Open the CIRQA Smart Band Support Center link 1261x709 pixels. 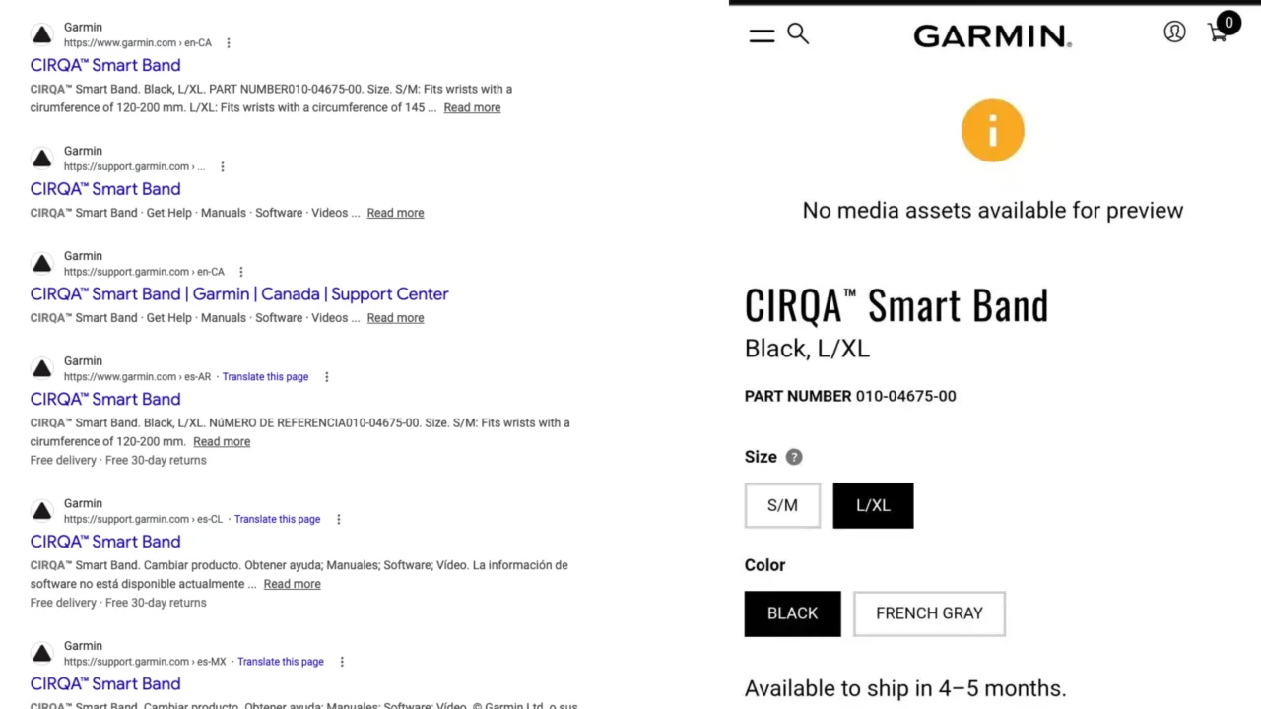(x=239, y=293)
